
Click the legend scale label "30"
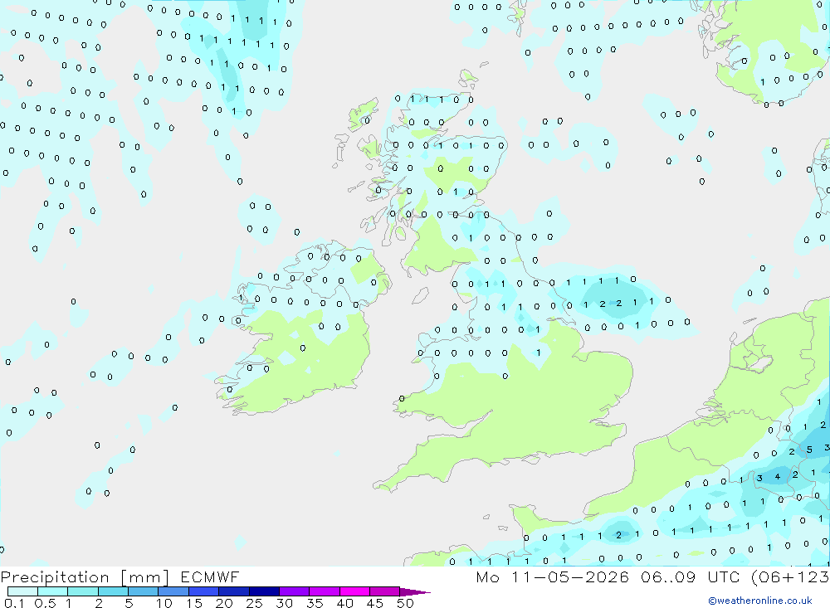(285, 603)
